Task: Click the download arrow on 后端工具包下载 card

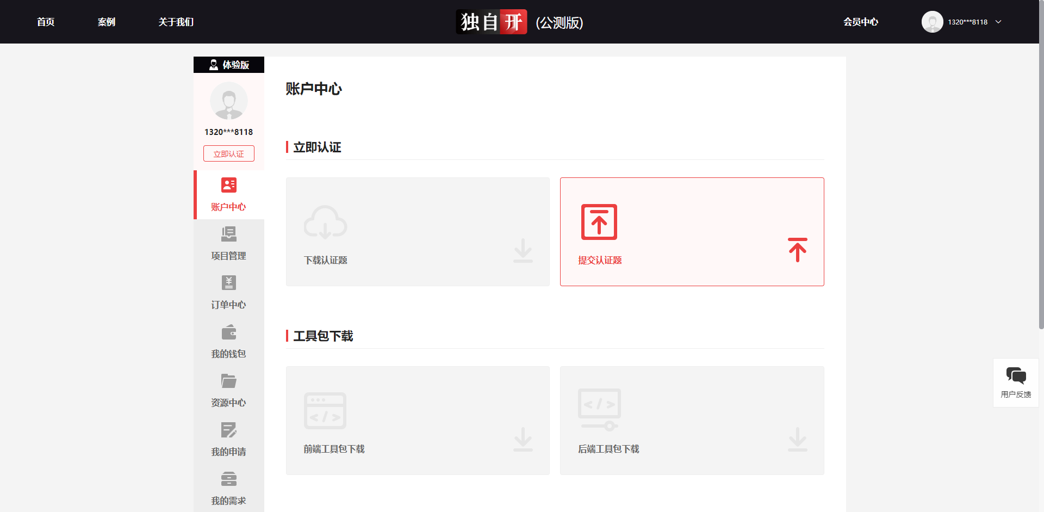Action: point(798,439)
